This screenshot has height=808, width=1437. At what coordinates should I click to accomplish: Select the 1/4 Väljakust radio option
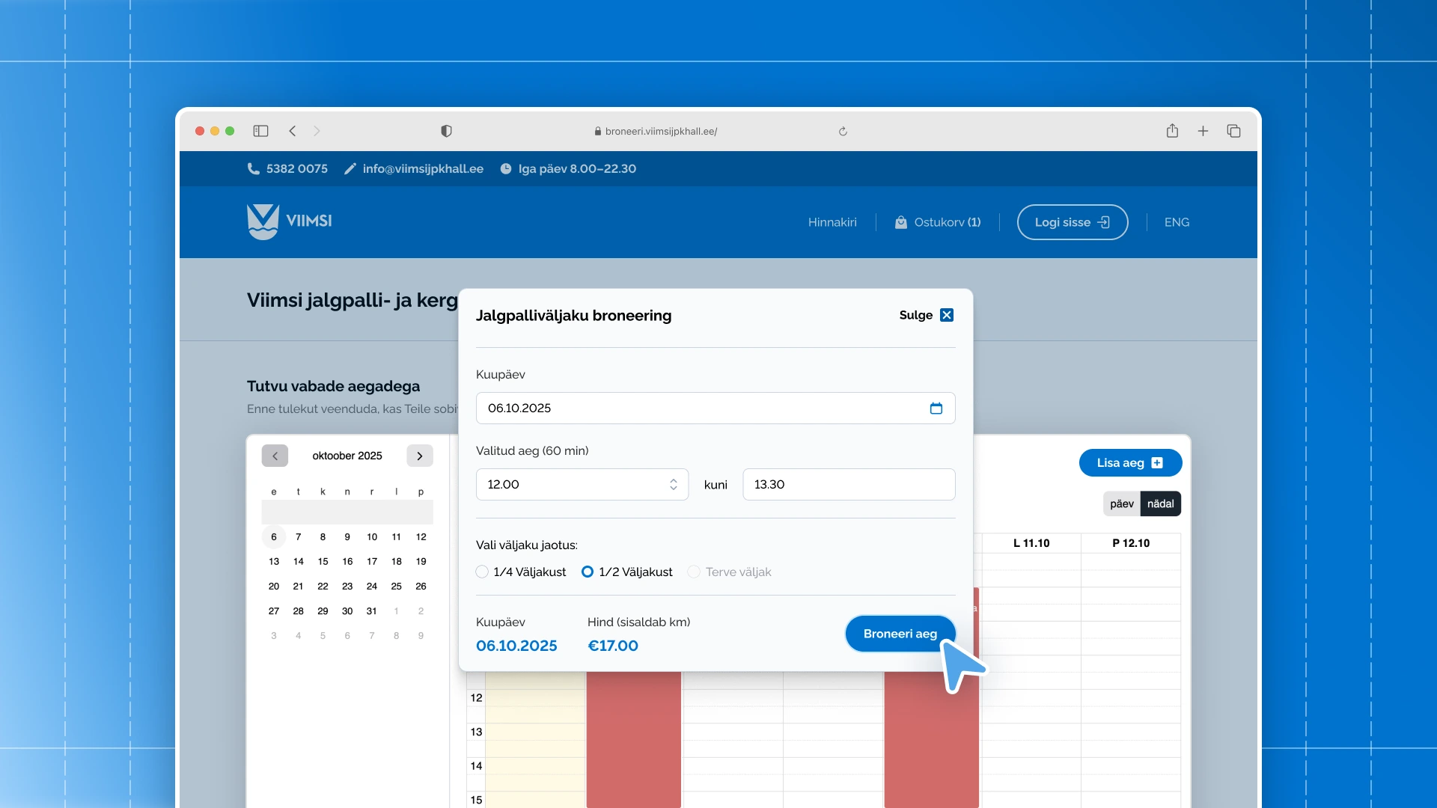click(x=482, y=572)
